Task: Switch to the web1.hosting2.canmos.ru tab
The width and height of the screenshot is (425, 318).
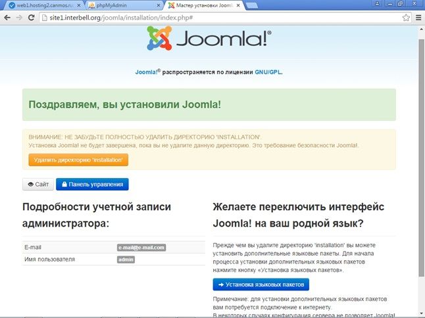Action: [39, 5]
